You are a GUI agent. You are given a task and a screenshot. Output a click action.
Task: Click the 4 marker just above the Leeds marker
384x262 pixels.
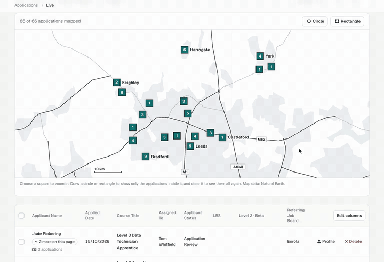pyautogui.click(x=195, y=136)
